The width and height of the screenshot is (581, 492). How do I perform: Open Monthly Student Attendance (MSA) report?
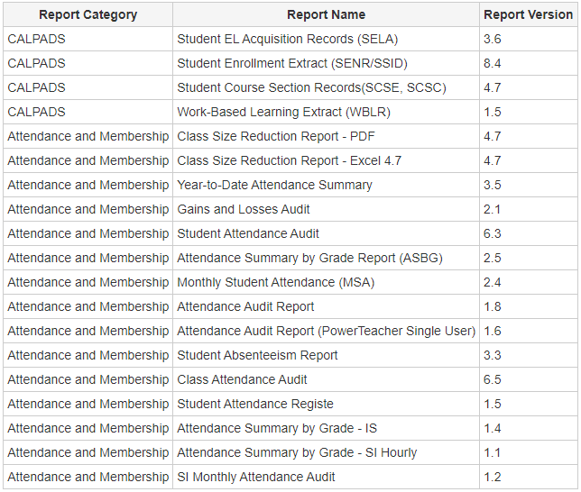pos(275,282)
